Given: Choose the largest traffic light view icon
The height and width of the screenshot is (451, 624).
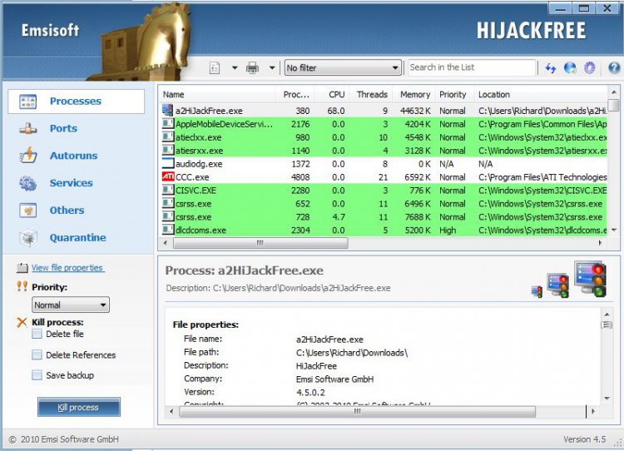Looking at the screenshot, I should tap(591, 279).
